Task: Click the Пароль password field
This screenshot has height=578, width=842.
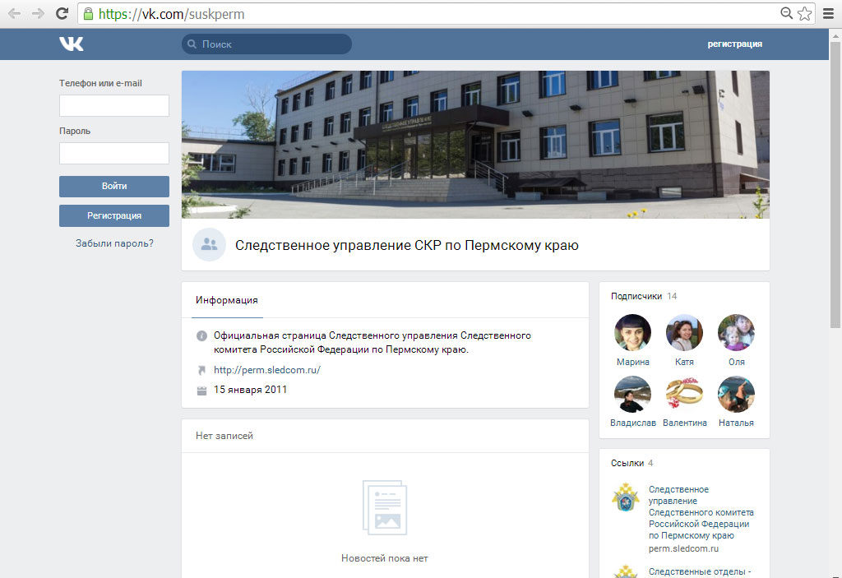Action: [x=113, y=153]
